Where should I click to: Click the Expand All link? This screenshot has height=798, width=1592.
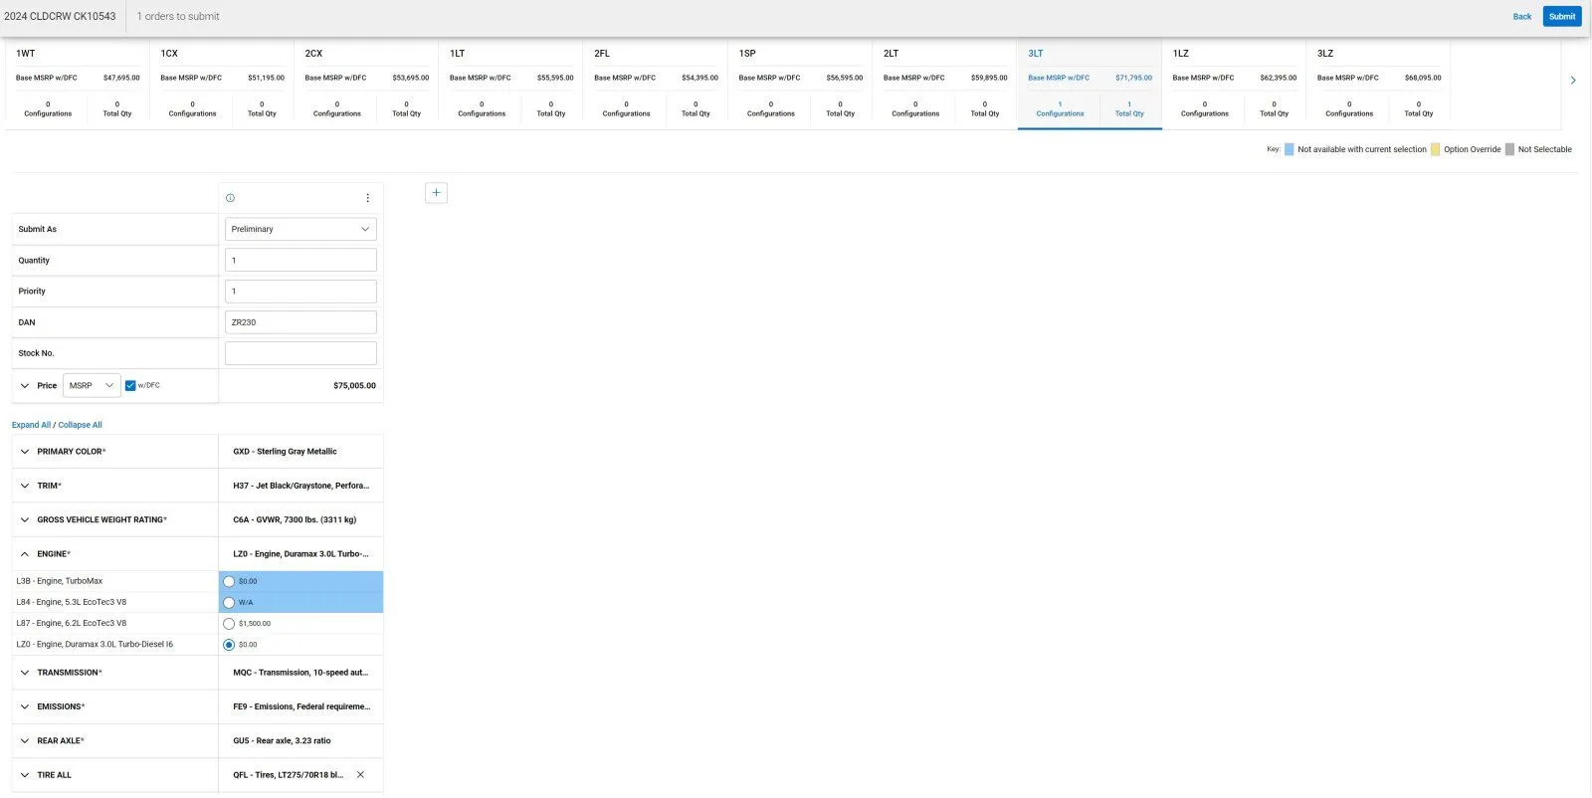tap(31, 425)
